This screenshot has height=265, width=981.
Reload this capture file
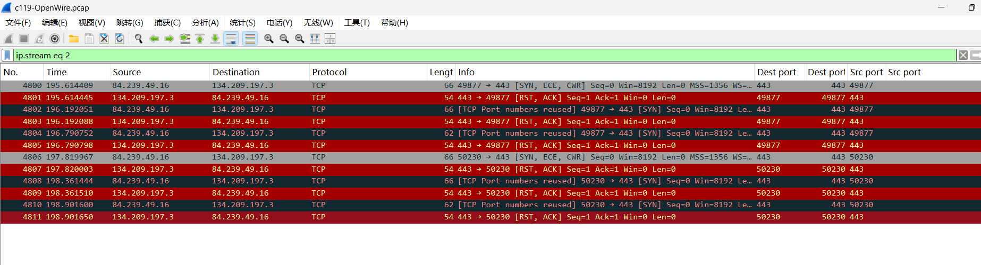[120, 39]
